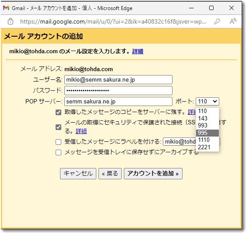Open the port dropdown showing 110
The height and width of the screenshot is (233, 246).
point(207,102)
